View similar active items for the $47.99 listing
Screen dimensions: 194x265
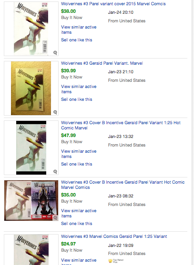[79, 154]
